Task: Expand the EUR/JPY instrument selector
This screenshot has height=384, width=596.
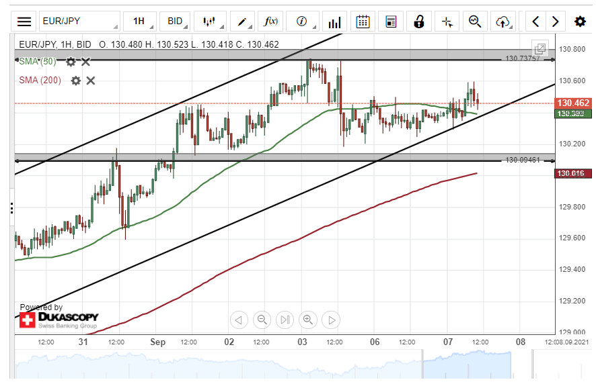Action: coord(79,21)
